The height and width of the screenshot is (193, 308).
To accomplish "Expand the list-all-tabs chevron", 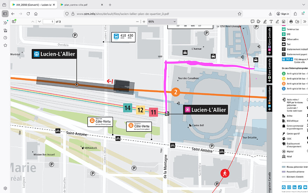I will tap(303, 5).
